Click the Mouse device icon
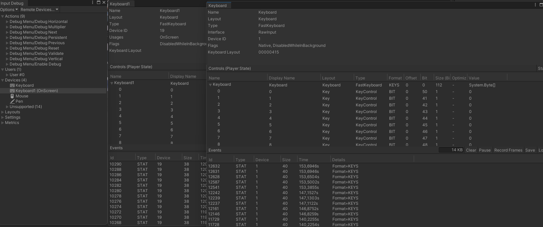543x227 pixels. [12, 96]
